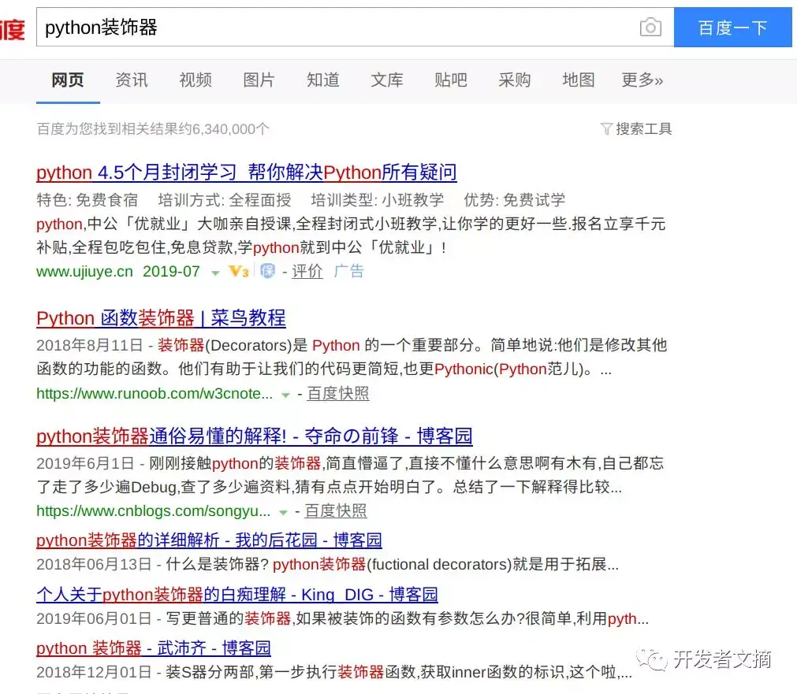Open the Python 函数装饰器 菜鸟教程 result
Image resolution: width=797 pixels, height=694 pixels.
(x=162, y=317)
